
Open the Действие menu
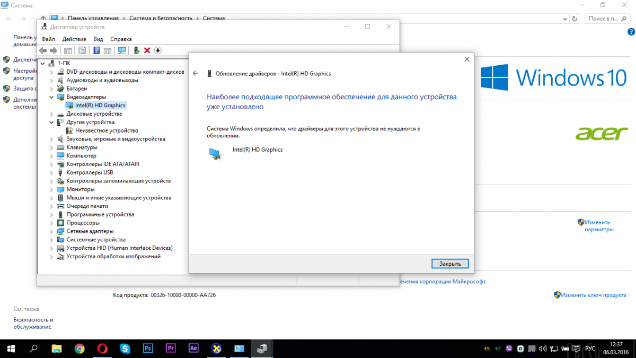[x=74, y=39]
